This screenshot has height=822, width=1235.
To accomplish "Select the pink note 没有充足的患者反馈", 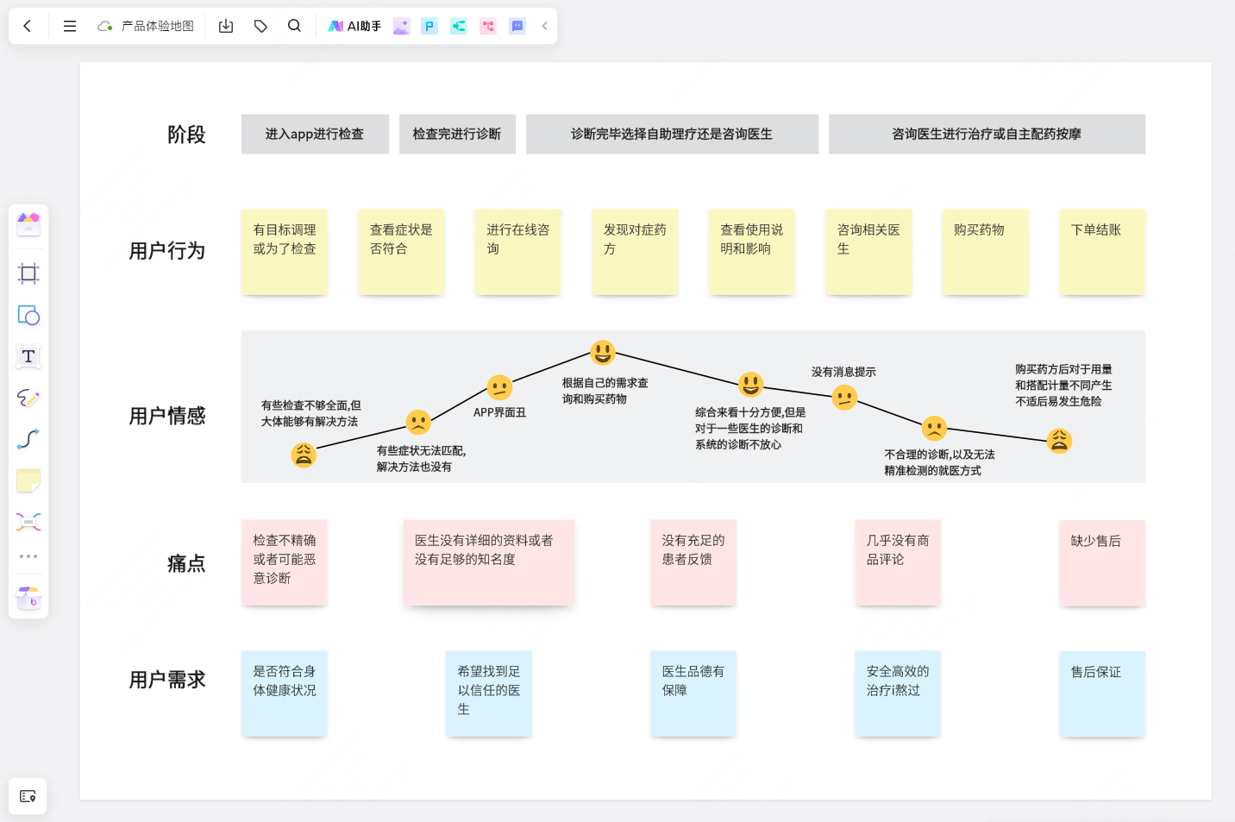I will click(693, 562).
